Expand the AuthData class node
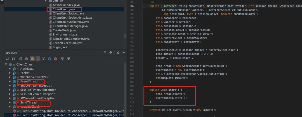 click(10, 69)
